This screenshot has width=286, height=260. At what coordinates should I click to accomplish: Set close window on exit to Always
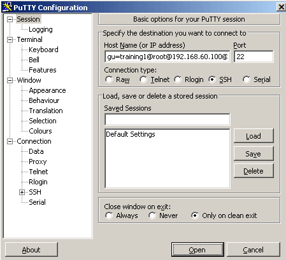[109, 216]
